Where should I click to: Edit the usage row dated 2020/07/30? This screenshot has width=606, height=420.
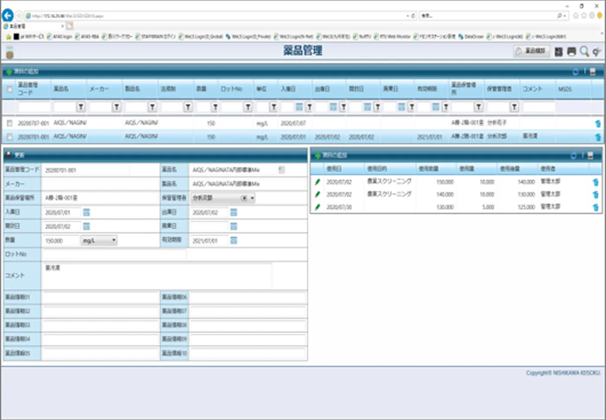pos(317,207)
